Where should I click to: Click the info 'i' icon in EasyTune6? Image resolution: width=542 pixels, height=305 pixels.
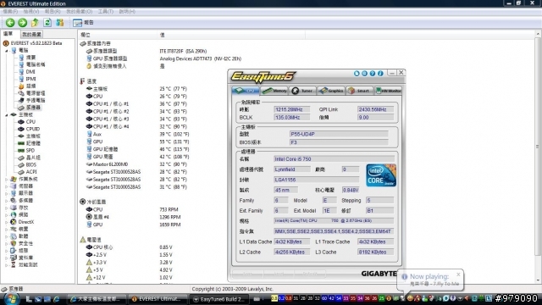[x=380, y=74]
